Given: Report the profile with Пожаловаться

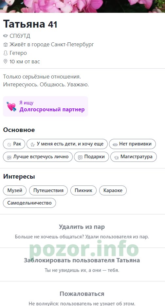Looking at the screenshot, I should [82, 294].
